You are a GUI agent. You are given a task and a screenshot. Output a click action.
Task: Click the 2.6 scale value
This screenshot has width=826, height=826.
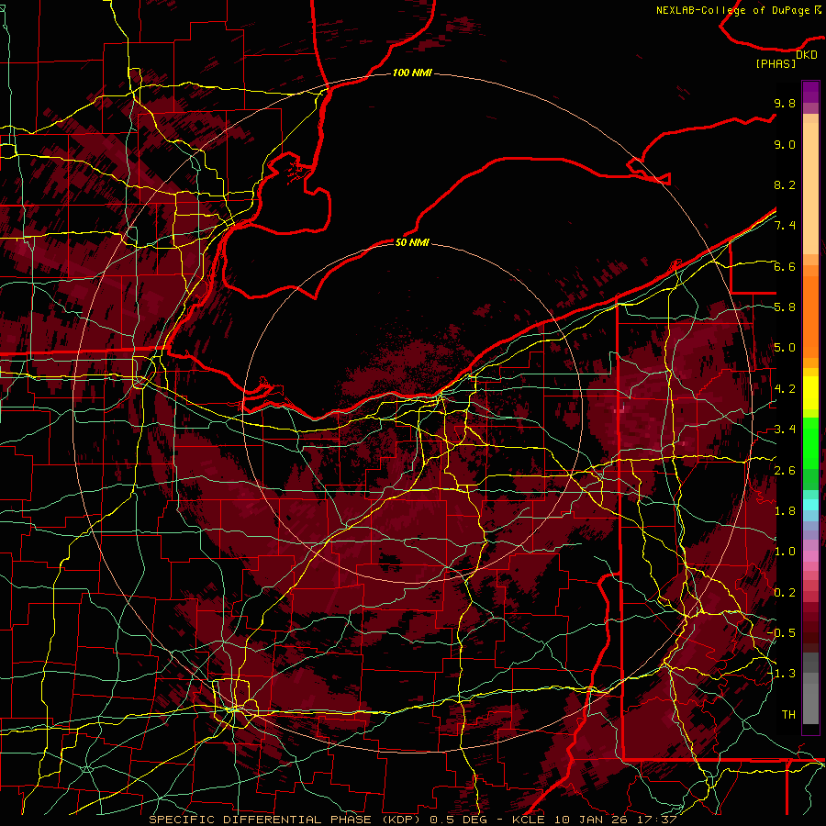[x=785, y=471]
